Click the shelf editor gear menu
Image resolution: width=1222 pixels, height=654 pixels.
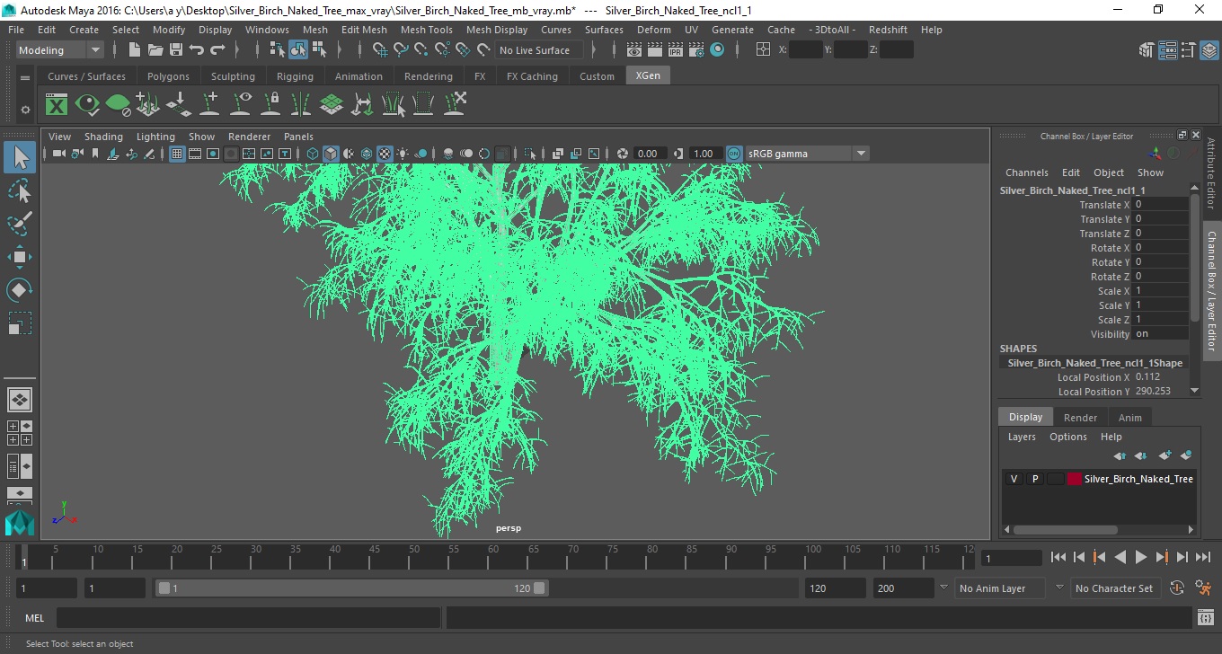(25, 110)
